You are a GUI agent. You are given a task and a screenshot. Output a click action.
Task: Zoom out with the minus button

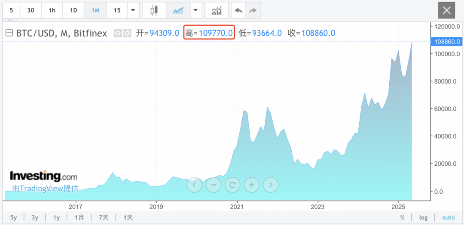(x=214, y=185)
